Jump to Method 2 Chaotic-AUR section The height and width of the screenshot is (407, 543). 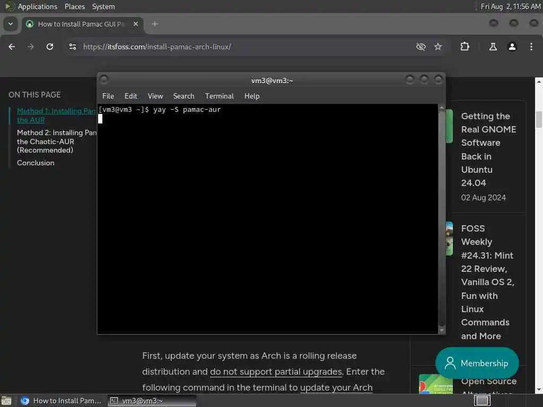pos(56,141)
